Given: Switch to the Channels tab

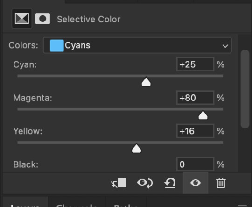Looking at the screenshot, I should (x=77, y=205).
